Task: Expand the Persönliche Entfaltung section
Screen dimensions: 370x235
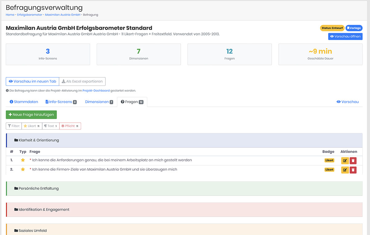Action: pos(39,188)
